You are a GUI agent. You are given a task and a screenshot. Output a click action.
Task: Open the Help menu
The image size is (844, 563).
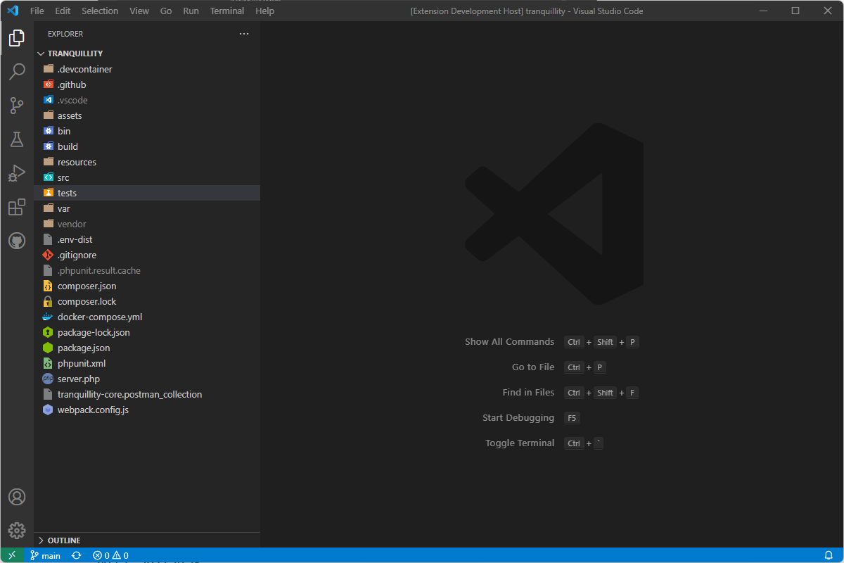pos(264,11)
